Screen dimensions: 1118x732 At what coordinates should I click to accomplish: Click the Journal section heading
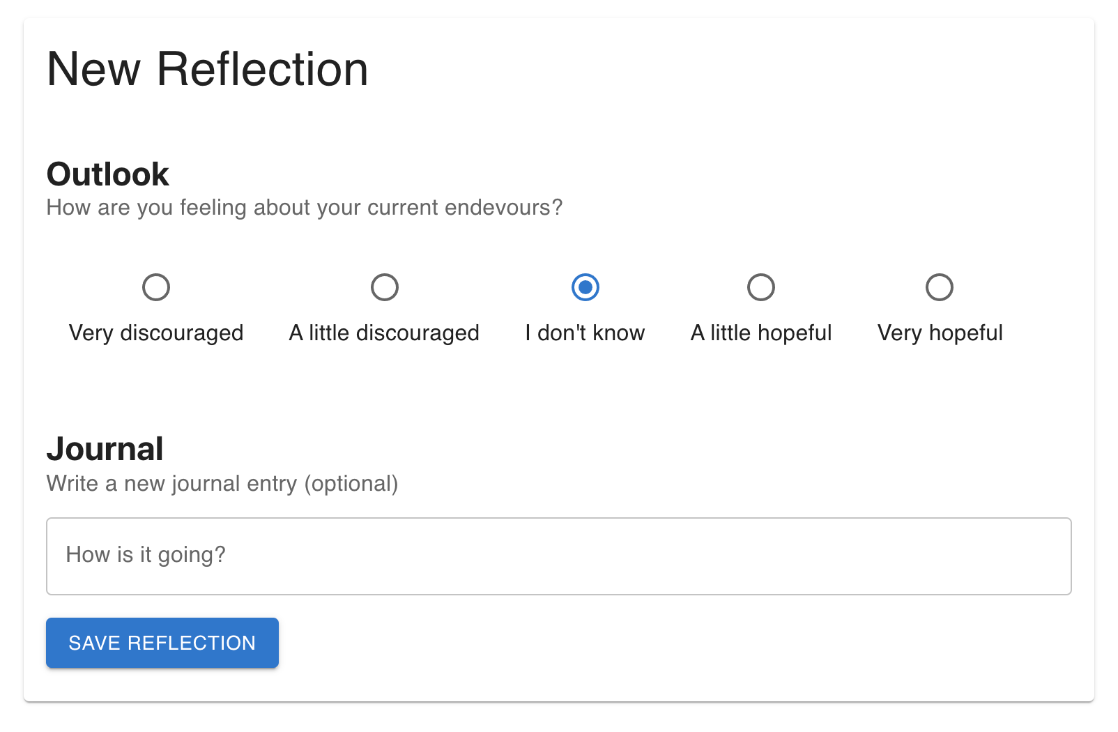tap(105, 449)
